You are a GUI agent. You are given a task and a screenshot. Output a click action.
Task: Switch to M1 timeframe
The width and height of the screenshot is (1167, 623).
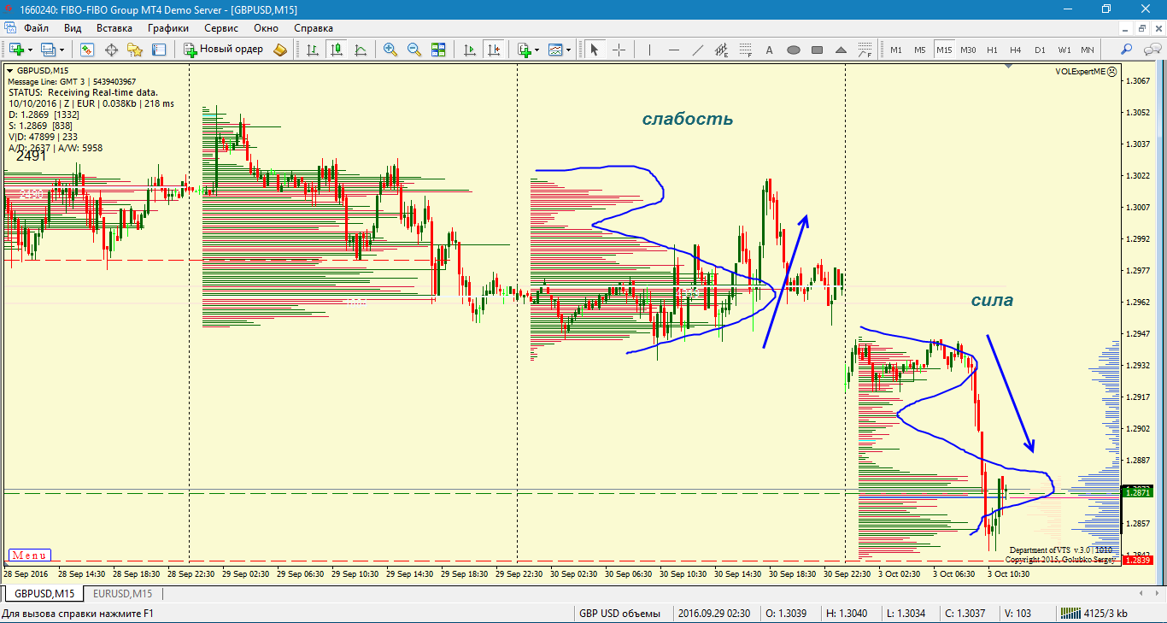pyautogui.click(x=896, y=50)
